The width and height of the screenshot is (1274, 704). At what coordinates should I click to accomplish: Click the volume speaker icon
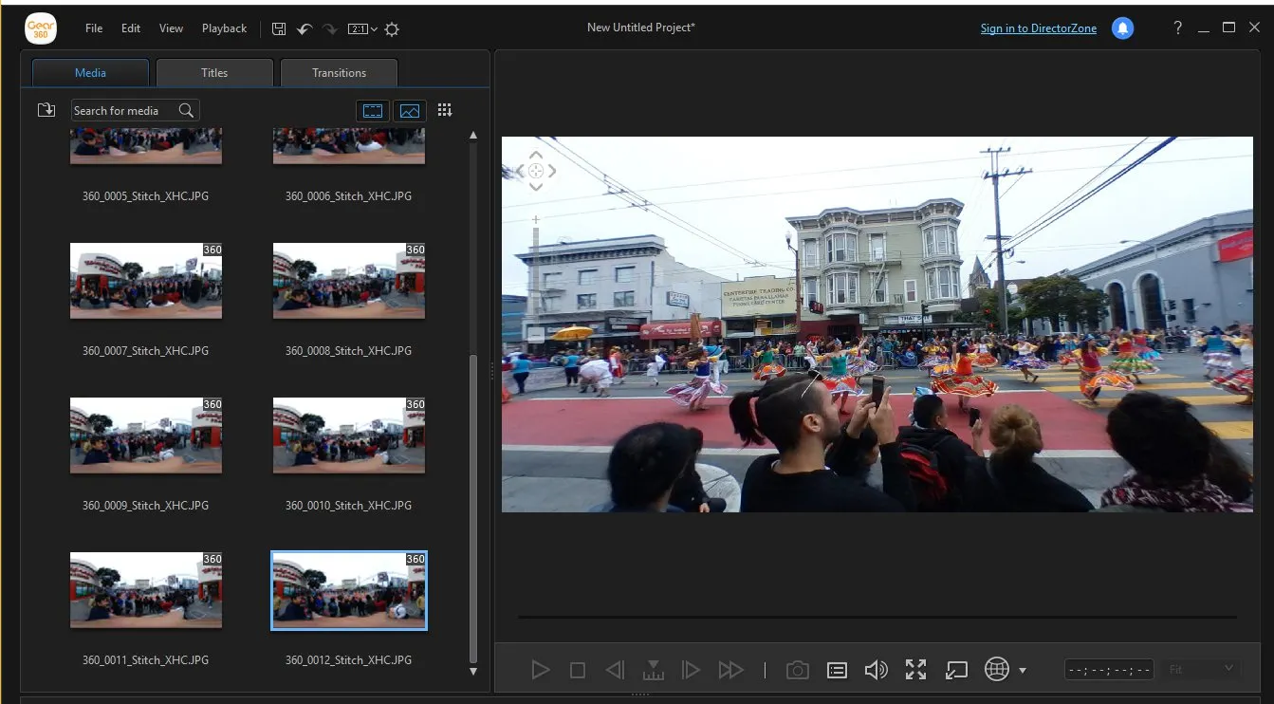[x=877, y=670]
